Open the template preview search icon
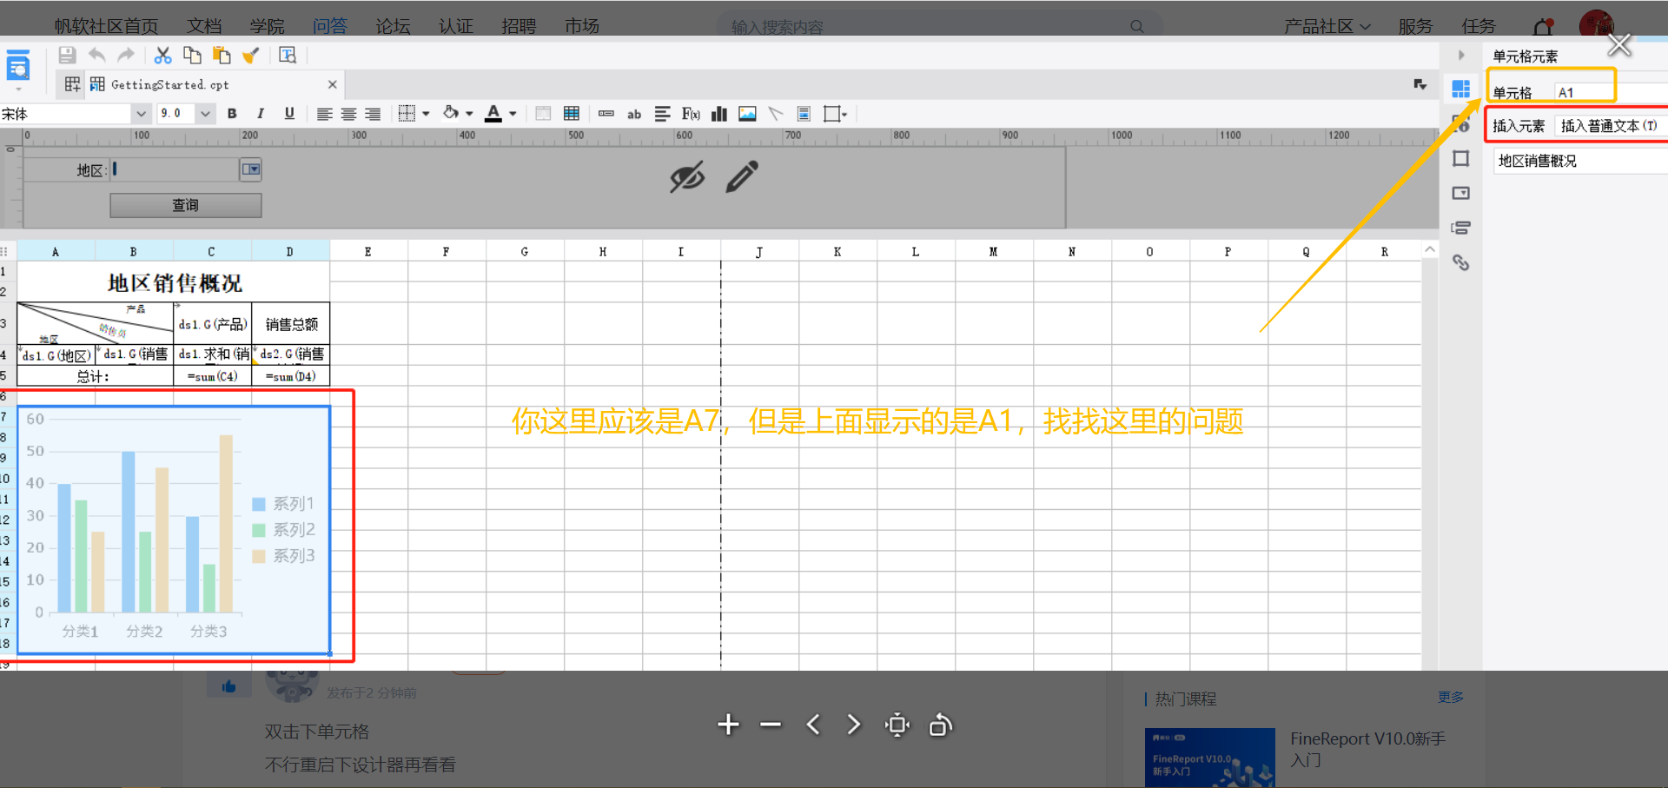This screenshot has width=1668, height=788. (288, 56)
